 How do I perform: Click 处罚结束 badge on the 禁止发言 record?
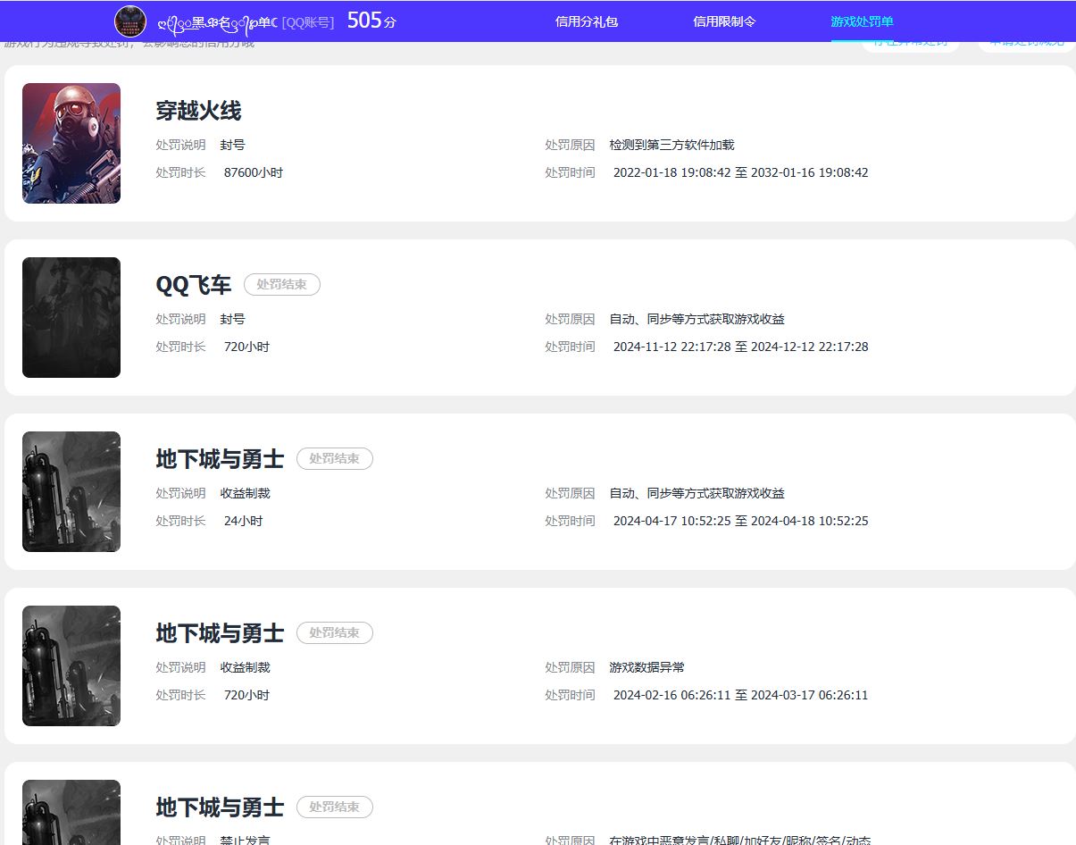(x=334, y=807)
